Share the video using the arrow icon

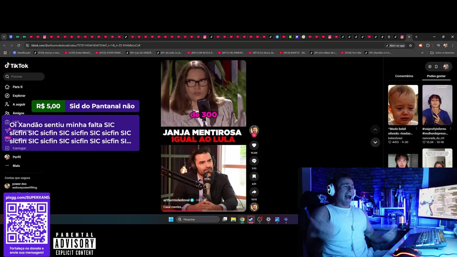[254, 192]
